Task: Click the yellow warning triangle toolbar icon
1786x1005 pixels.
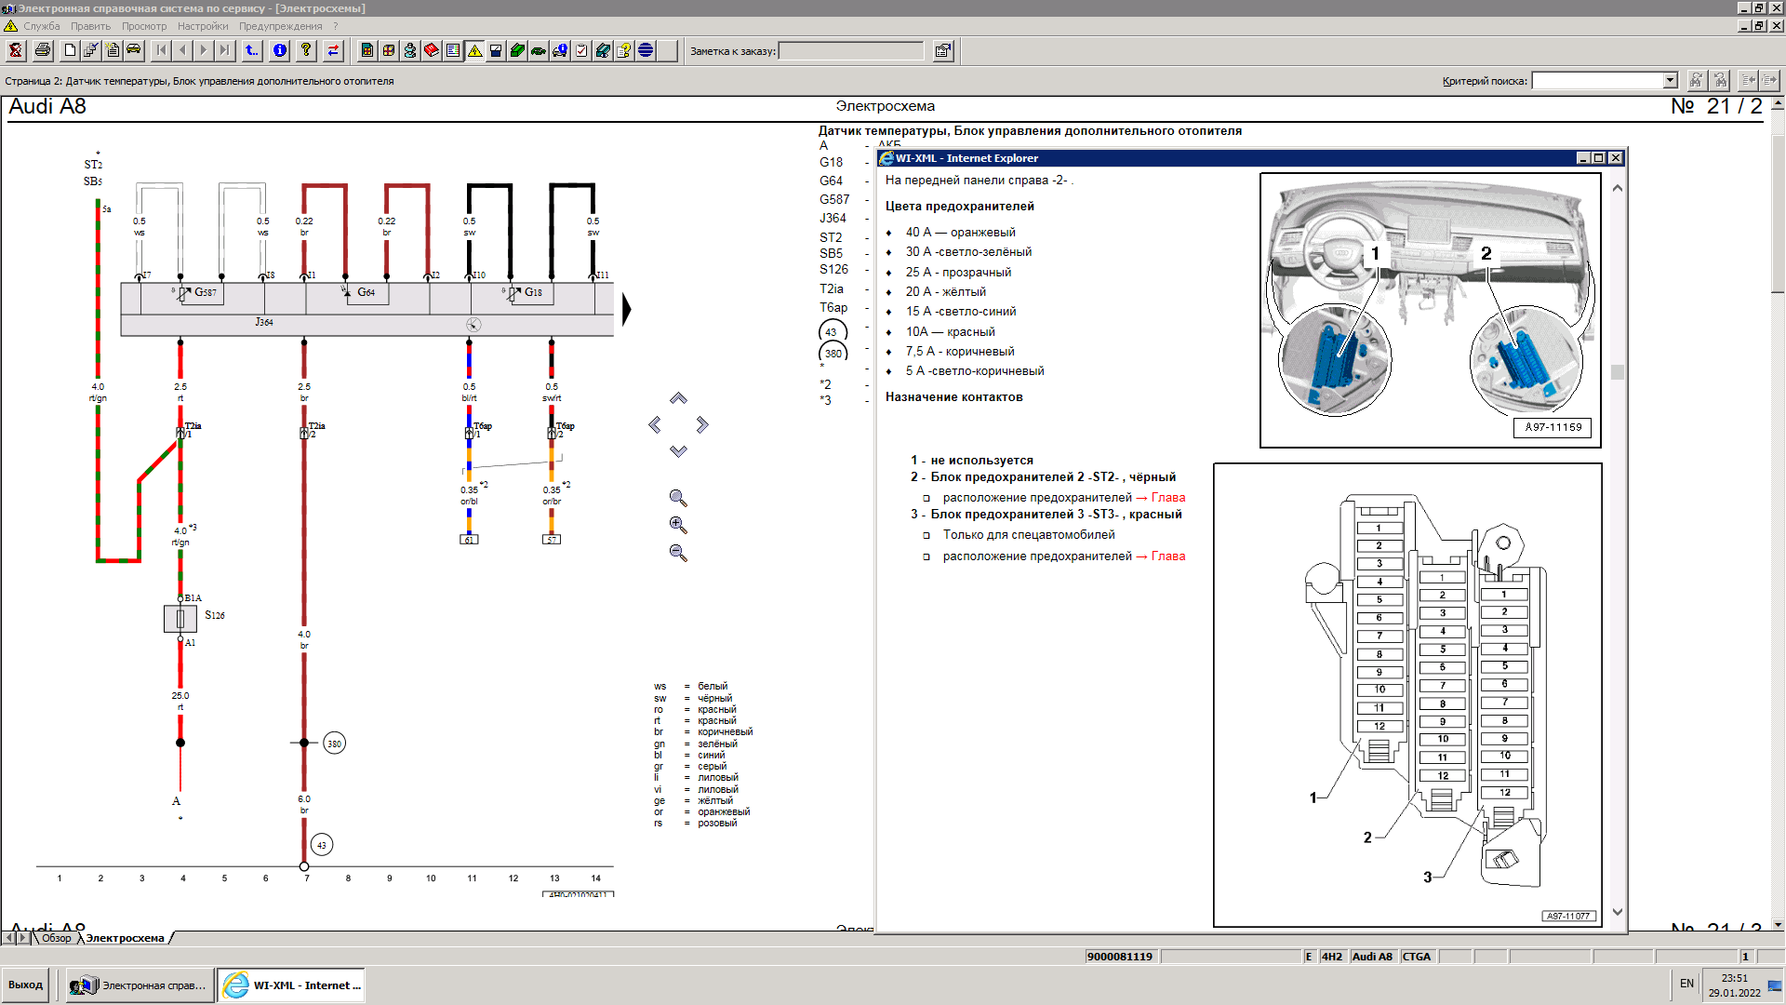Action: [x=474, y=50]
